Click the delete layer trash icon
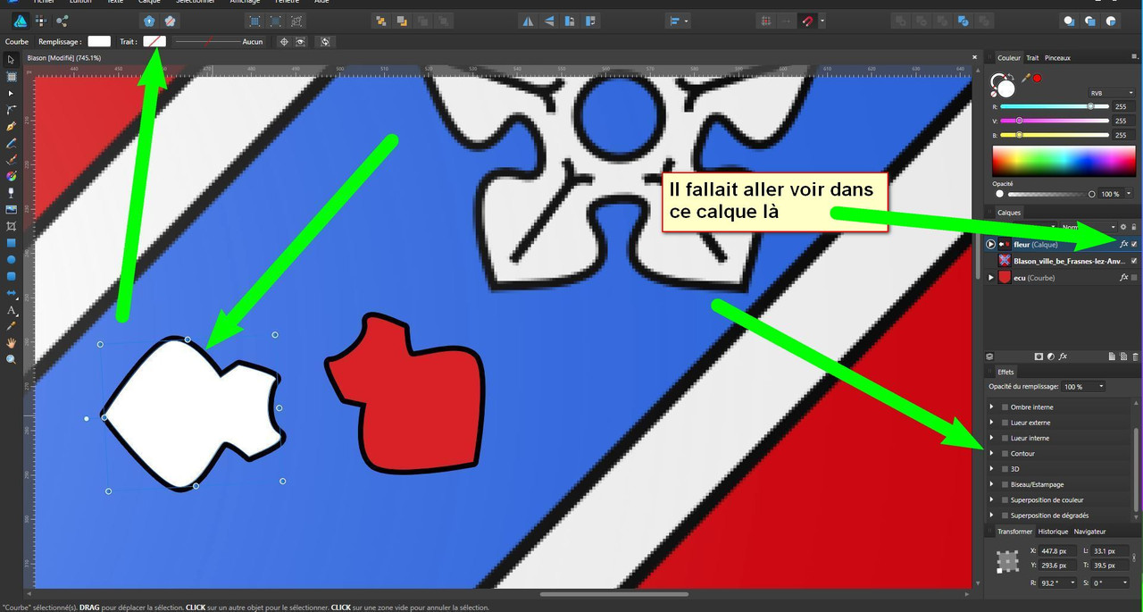 point(1135,356)
